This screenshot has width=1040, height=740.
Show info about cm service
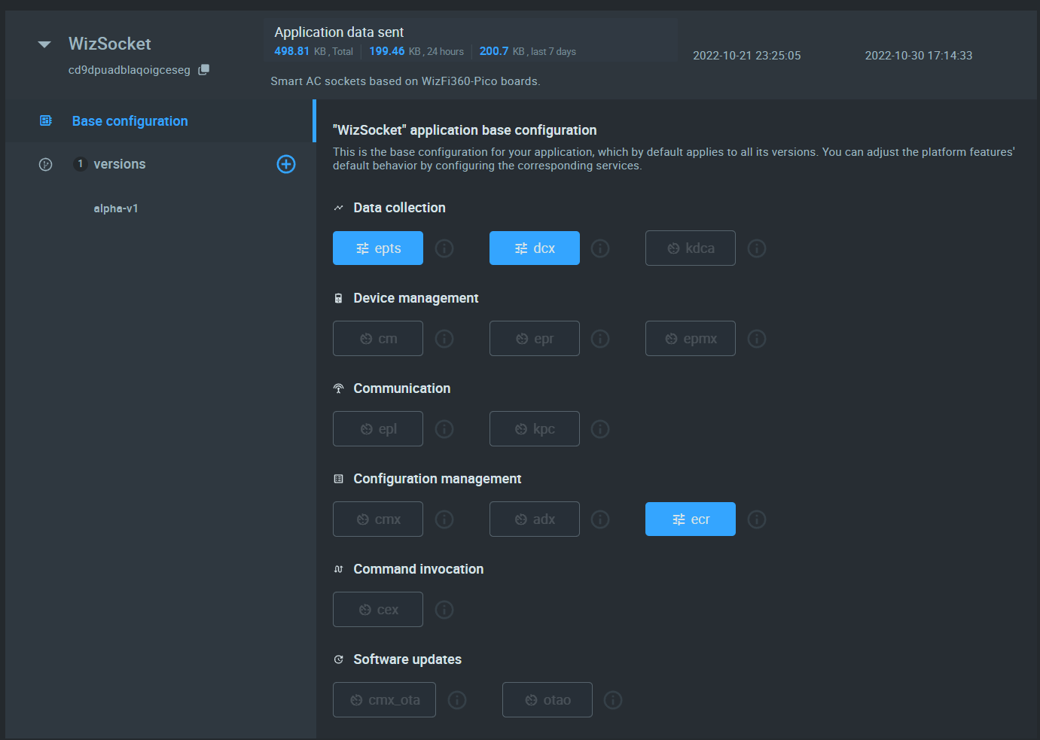click(444, 339)
